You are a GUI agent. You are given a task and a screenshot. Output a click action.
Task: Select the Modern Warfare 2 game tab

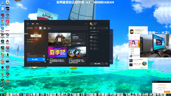pos(49,28)
